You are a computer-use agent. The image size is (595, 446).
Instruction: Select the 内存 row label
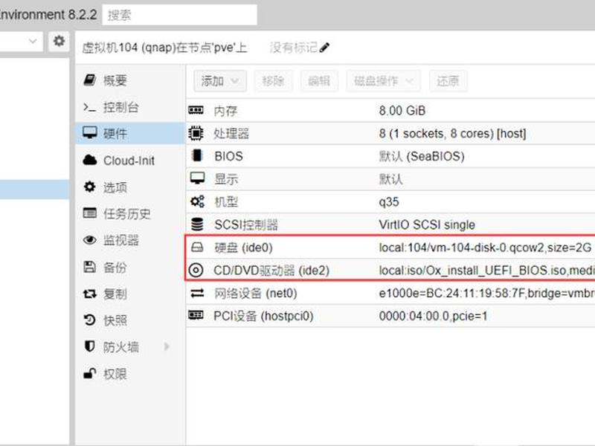point(226,111)
